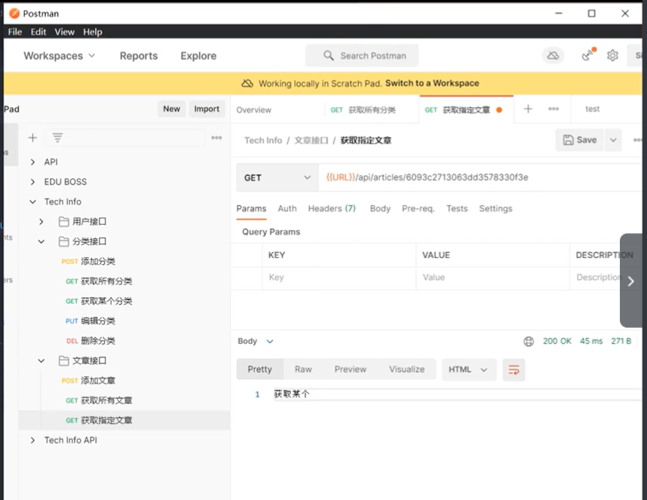The height and width of the screenshot is (500, 647).
Task: Click the Import button
Action: [207, 109]
